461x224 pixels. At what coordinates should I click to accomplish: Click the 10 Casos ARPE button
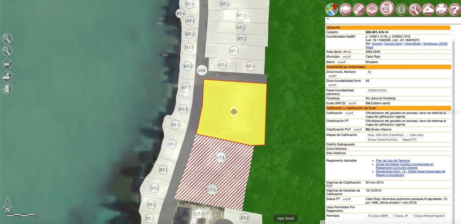378,216
